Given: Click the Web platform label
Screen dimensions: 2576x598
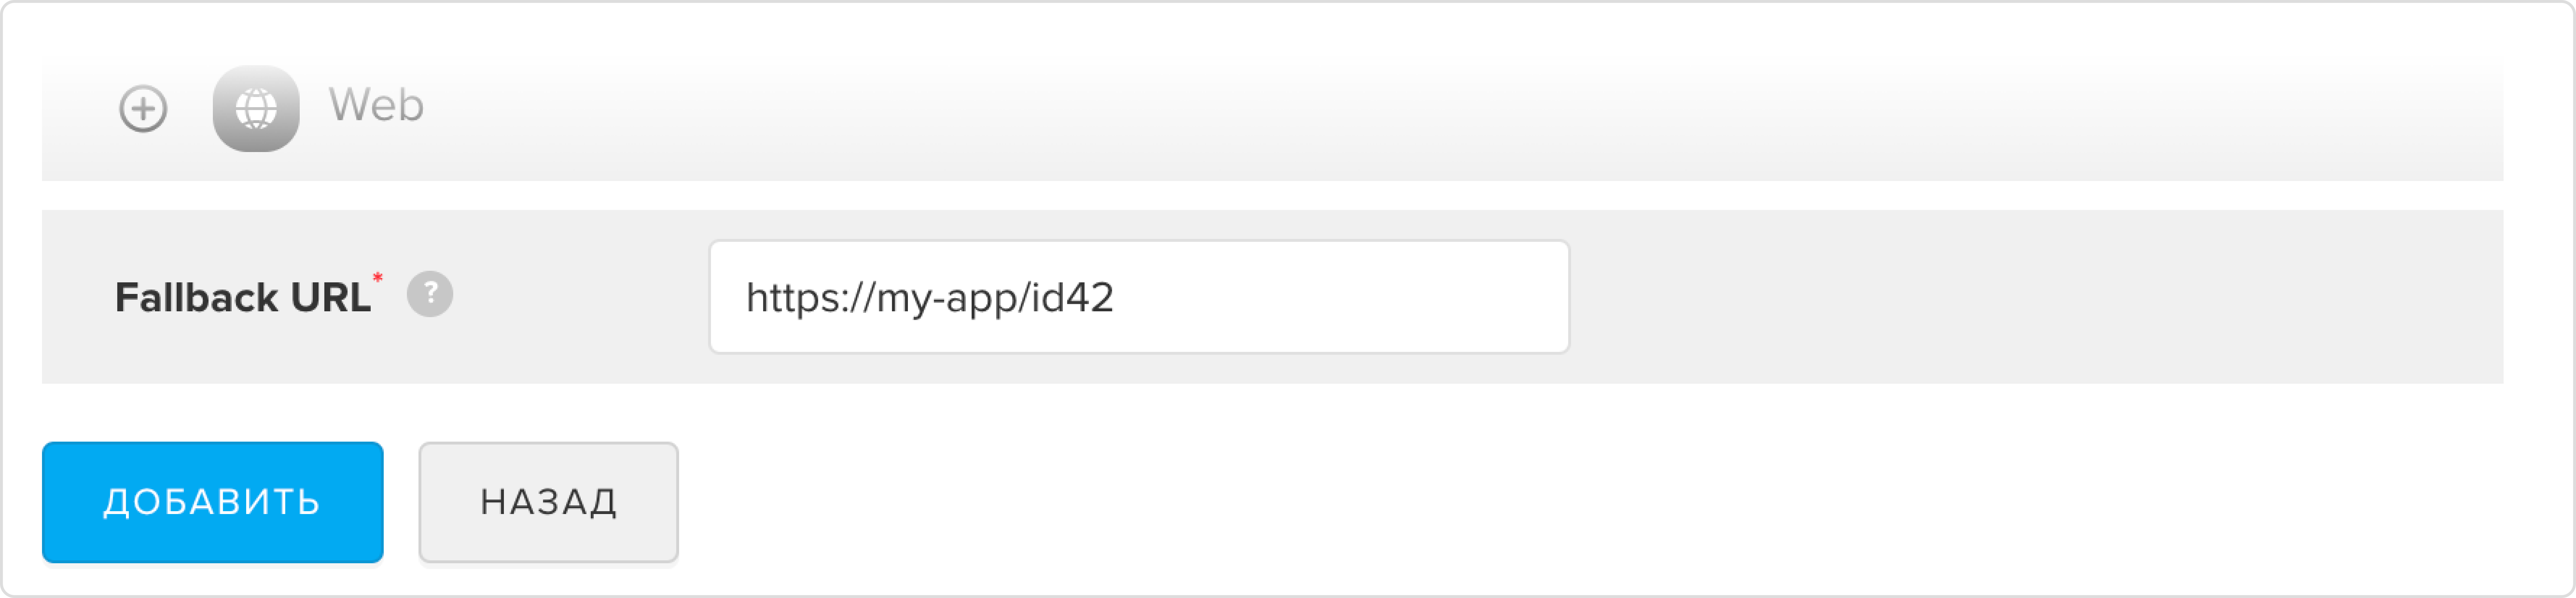Looking at the screenshot, I should pyautogui.click(x=376, y=105).
